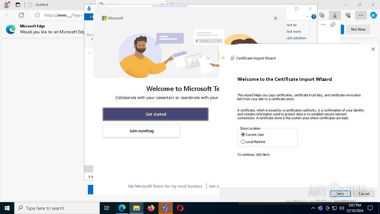Click Teams icon in system tray
The width and height of the screenshot is (380, 214).
pyautogui.click(x=320, y=208)
